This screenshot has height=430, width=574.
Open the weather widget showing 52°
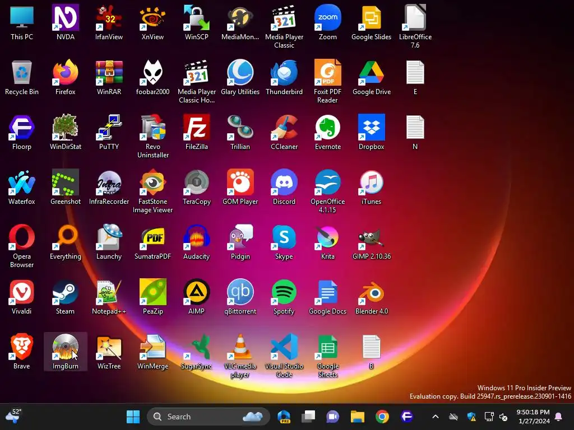13,417
